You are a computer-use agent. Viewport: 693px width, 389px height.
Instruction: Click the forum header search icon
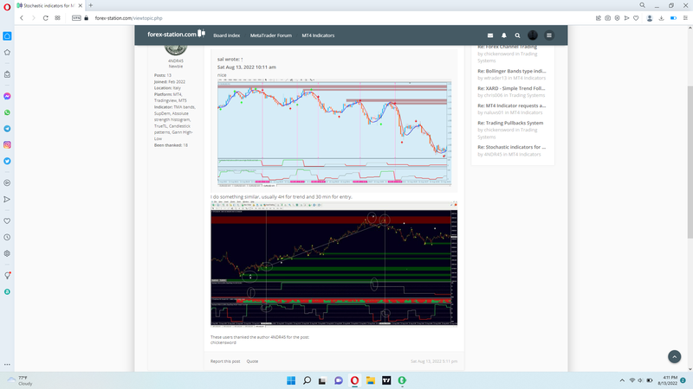pos(517,35)
